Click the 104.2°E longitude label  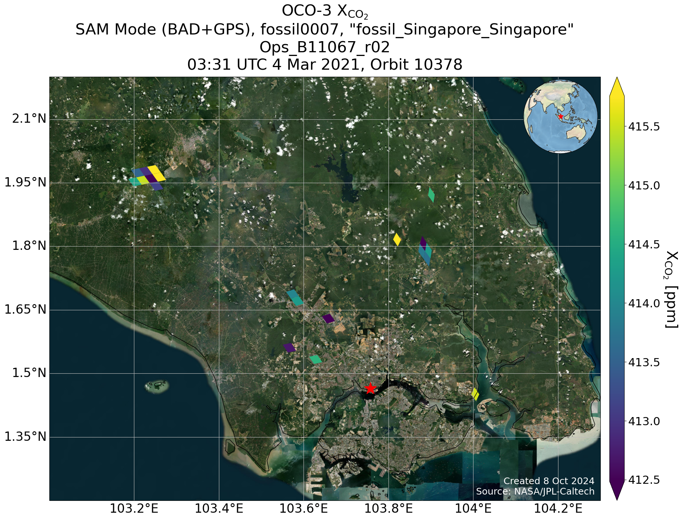(x=558, y=508)
